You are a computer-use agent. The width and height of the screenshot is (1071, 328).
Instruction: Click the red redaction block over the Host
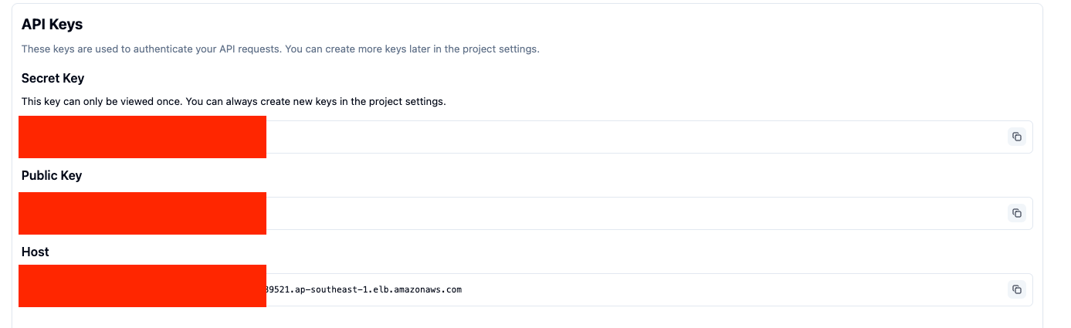[x=143, y=286]
